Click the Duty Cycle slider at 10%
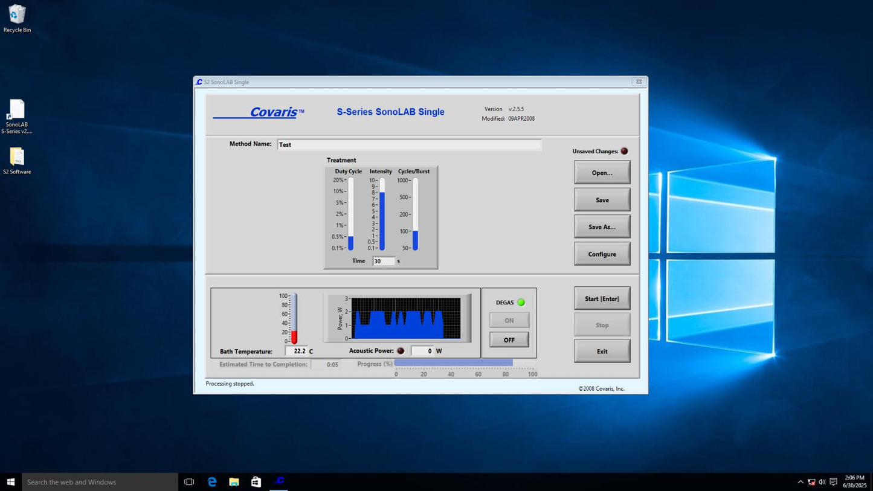Screen dimensions: 873x491 [x=350, y=191]
